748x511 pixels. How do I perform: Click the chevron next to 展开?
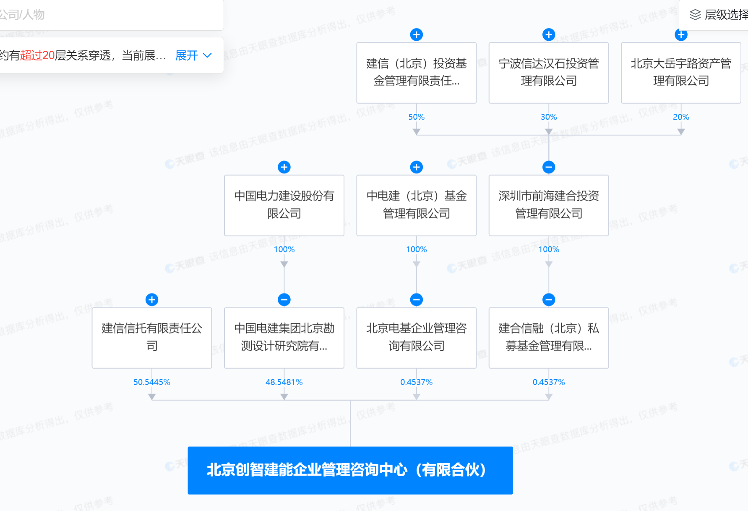point(207,55)
